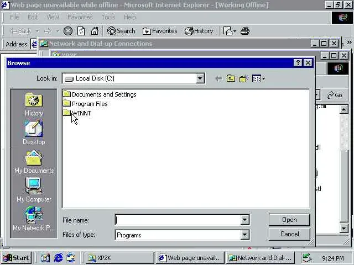Open My Documents in the places bar
This screenshot has height=265, width=354.
[34, 162]
